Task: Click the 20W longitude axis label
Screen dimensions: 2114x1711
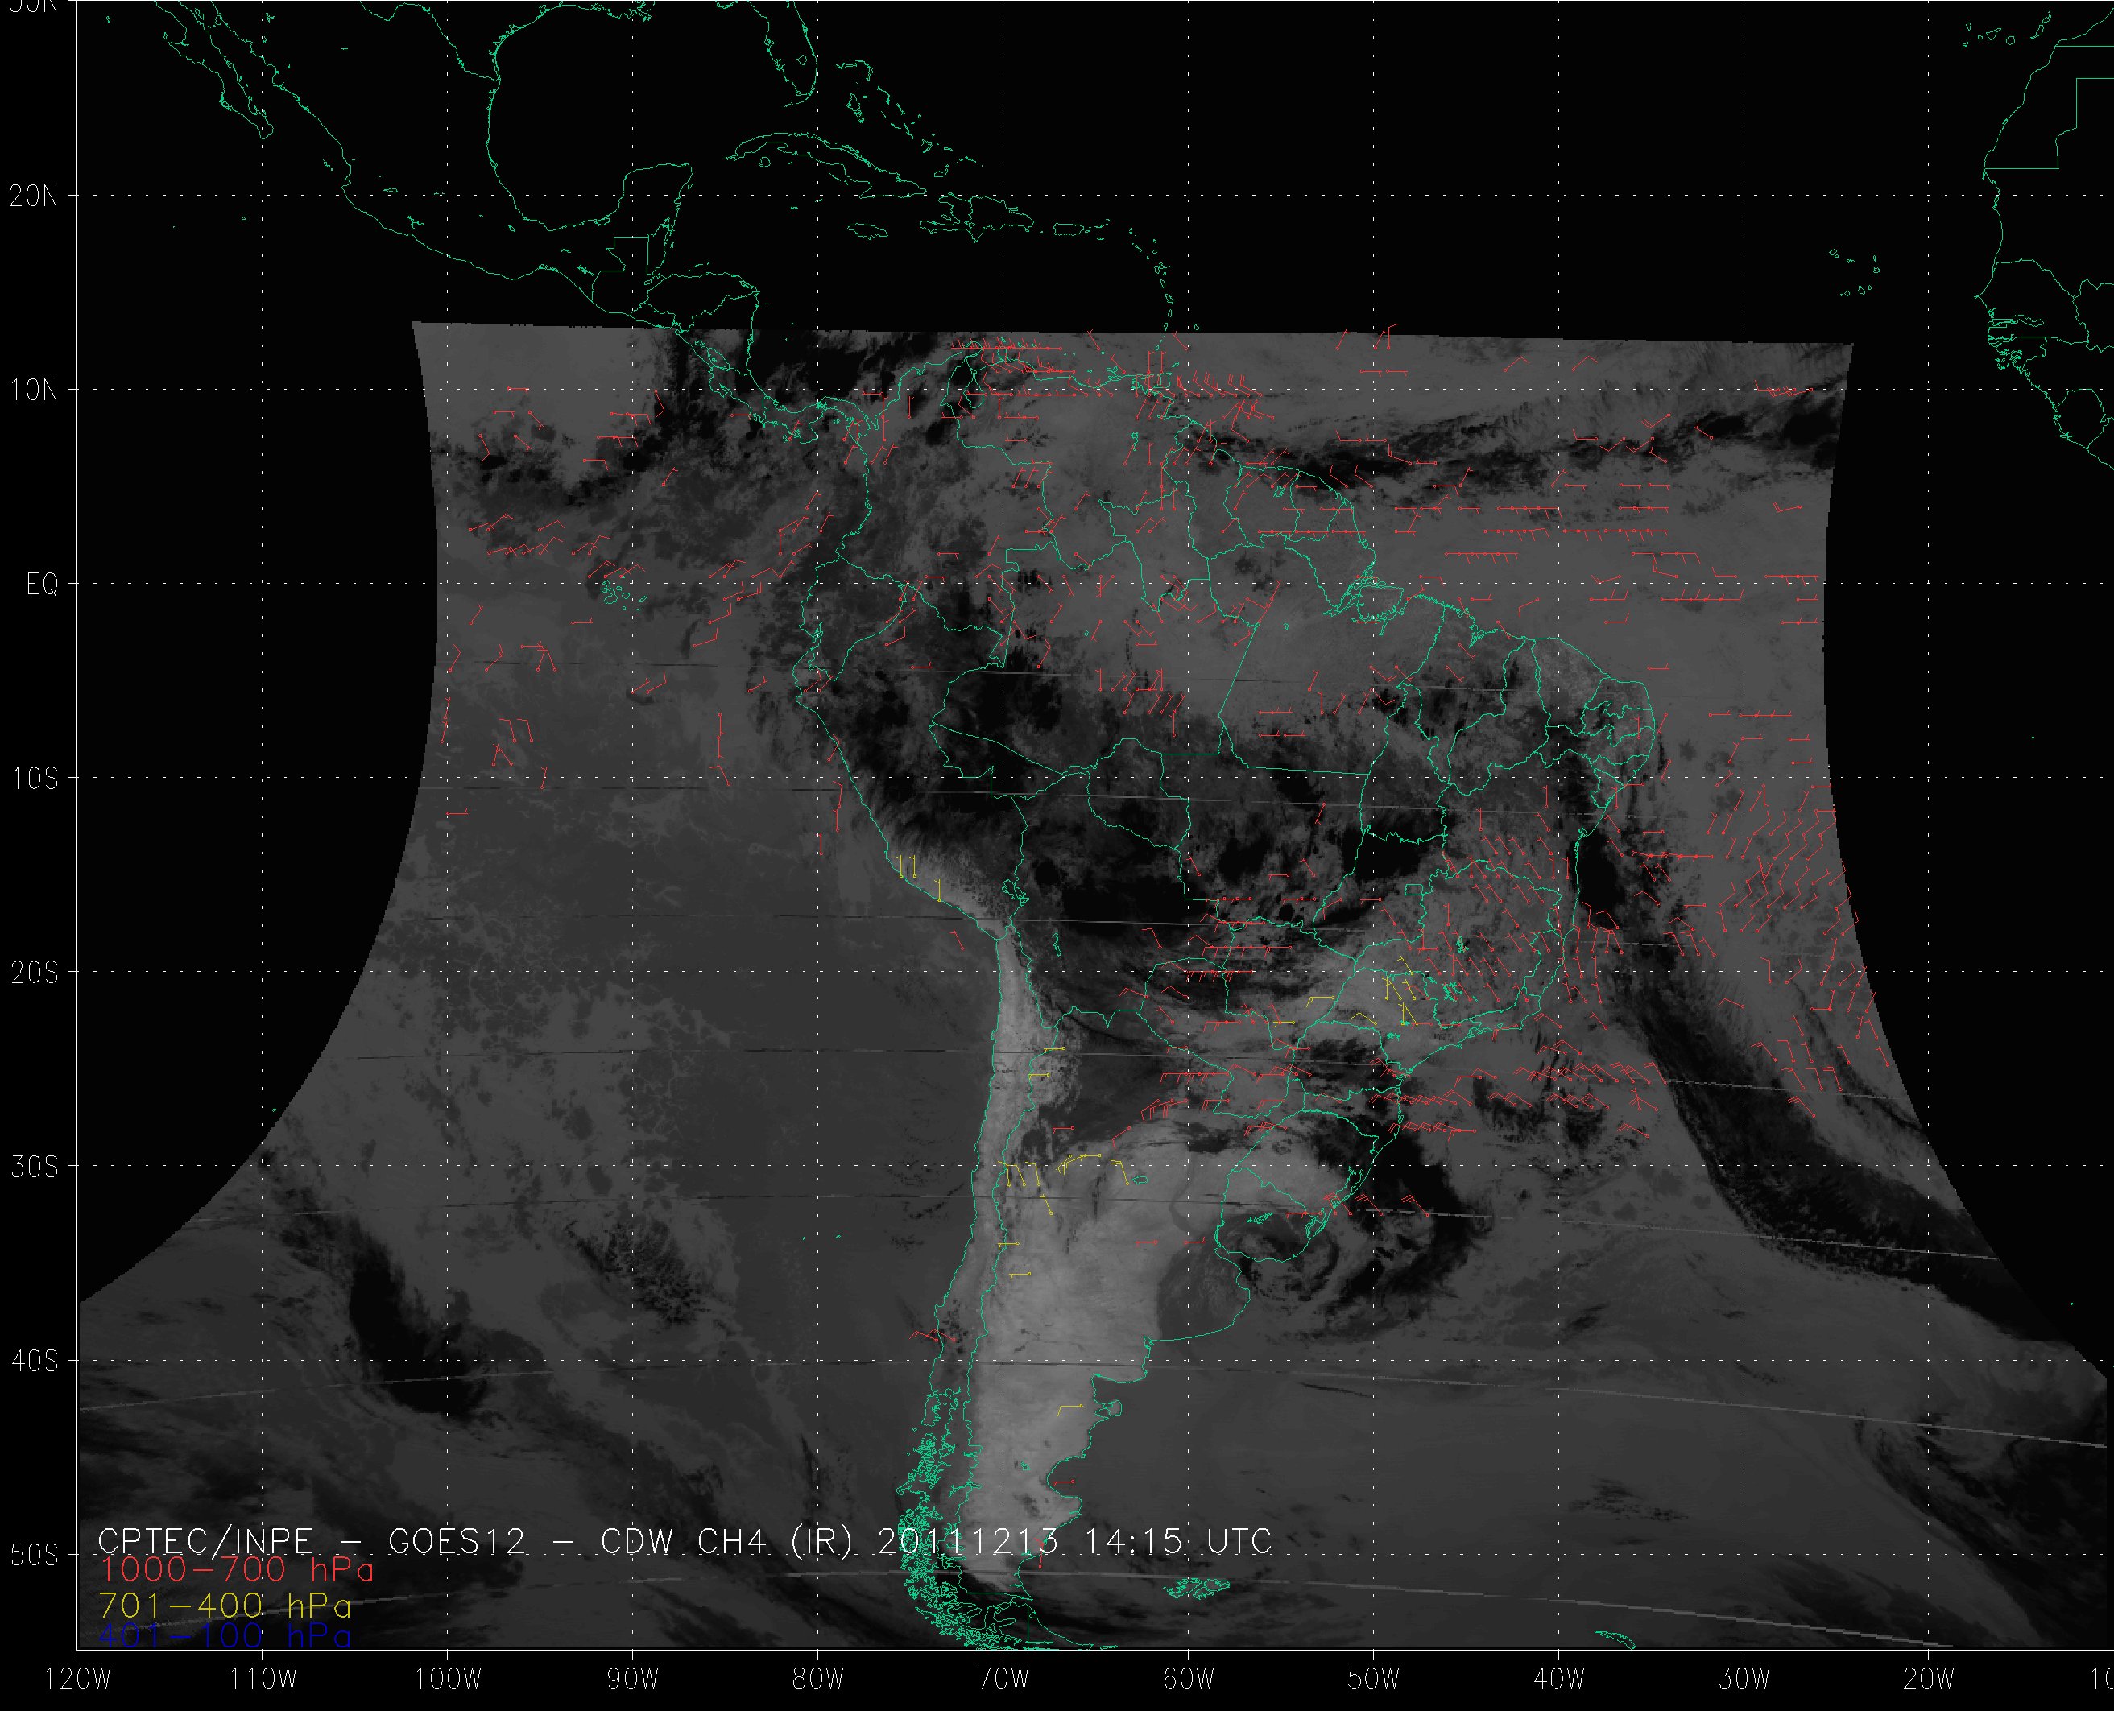Action: pos(1930,1680)
